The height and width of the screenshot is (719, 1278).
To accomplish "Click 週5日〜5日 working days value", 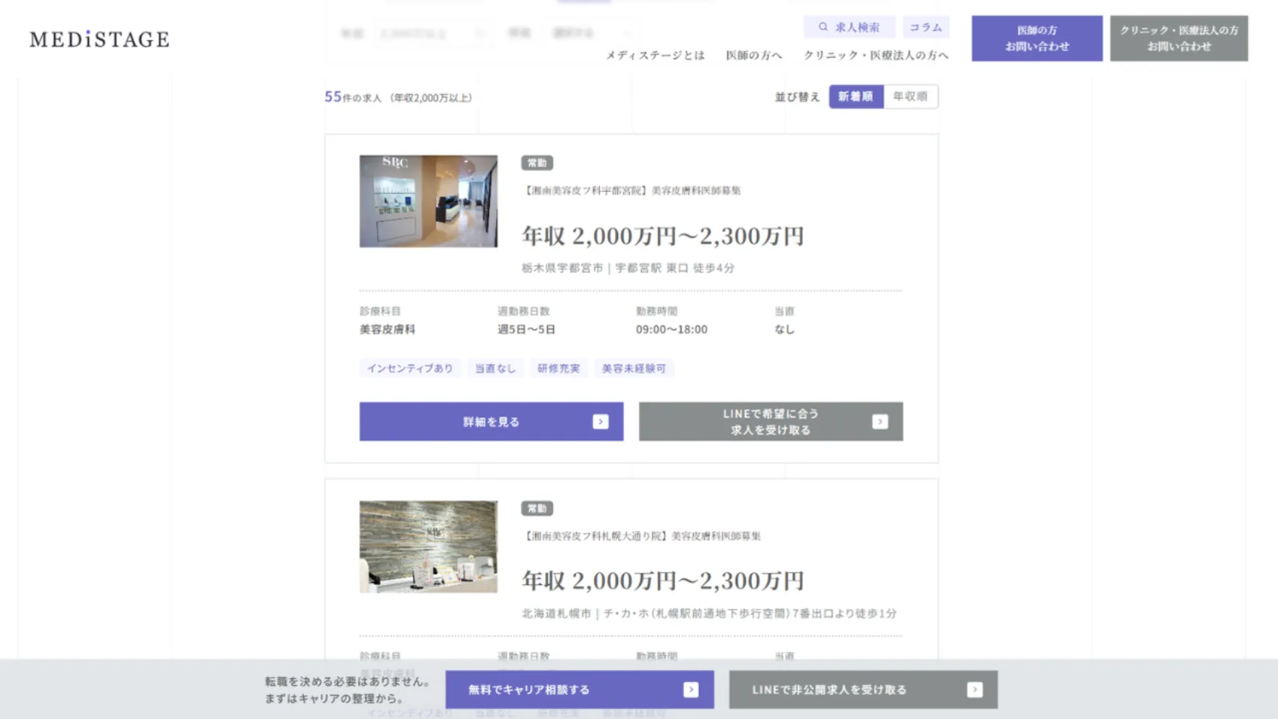I will coord(526,329).
